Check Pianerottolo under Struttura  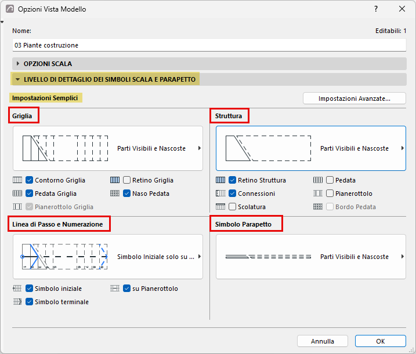[330, 194]
